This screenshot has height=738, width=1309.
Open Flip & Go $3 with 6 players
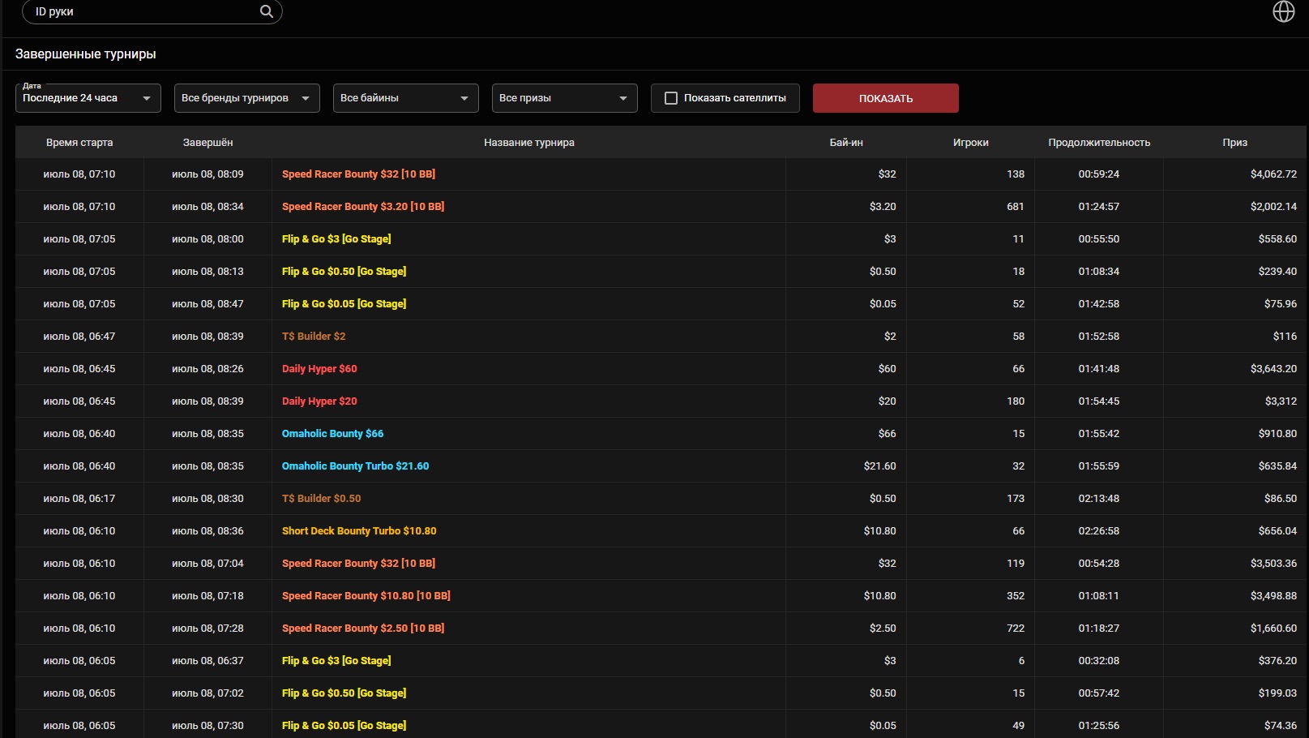336,661
